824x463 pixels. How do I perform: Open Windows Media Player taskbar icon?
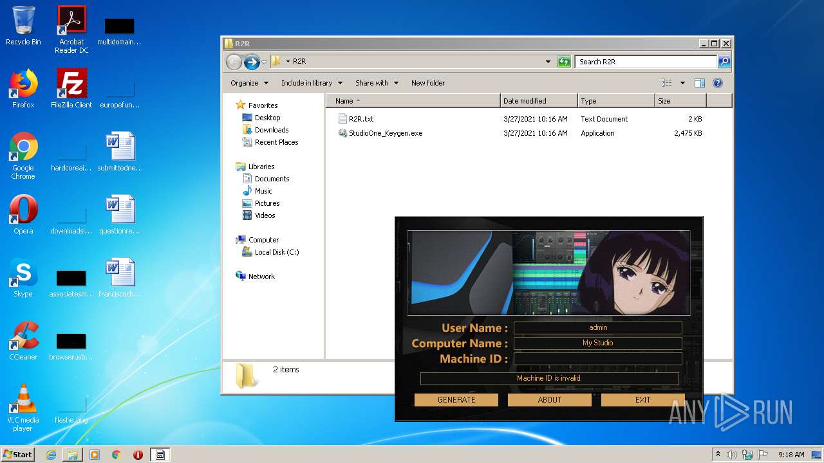point(95,455)
